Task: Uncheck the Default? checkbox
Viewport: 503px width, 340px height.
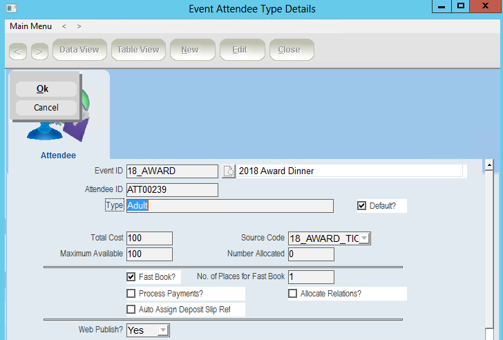Action: coord(361,206)
